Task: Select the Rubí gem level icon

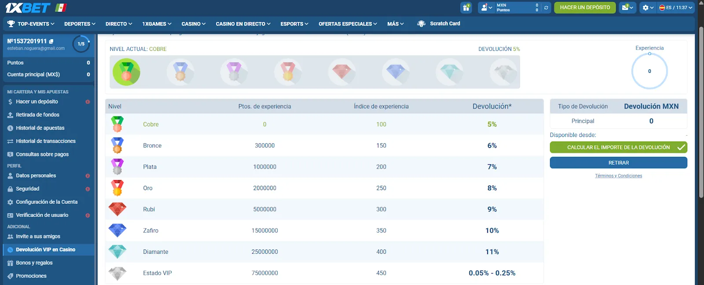Action: click(x=341, y=72)
